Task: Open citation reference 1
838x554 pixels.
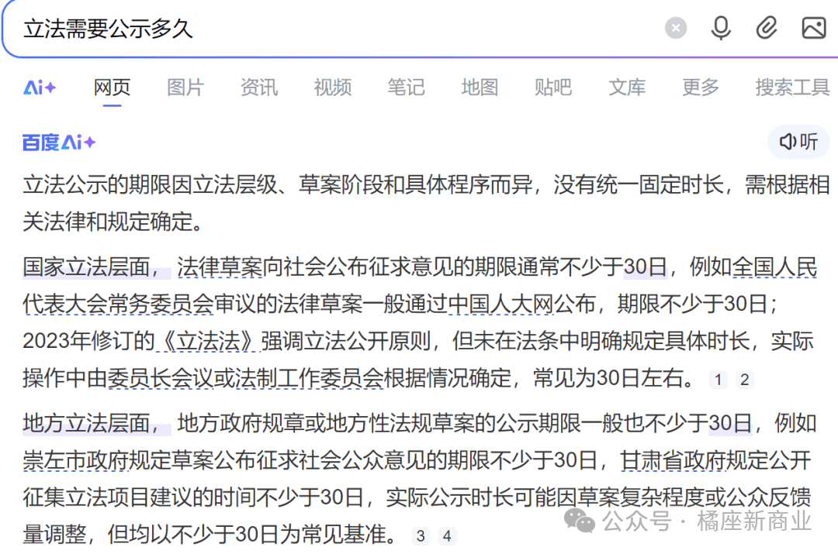Action: click(719, 380)
